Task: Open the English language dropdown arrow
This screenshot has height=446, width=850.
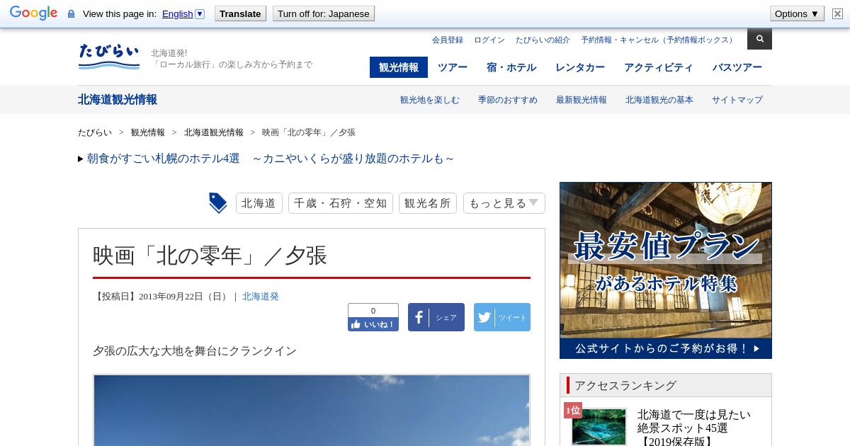Action: tap(200, 13)
